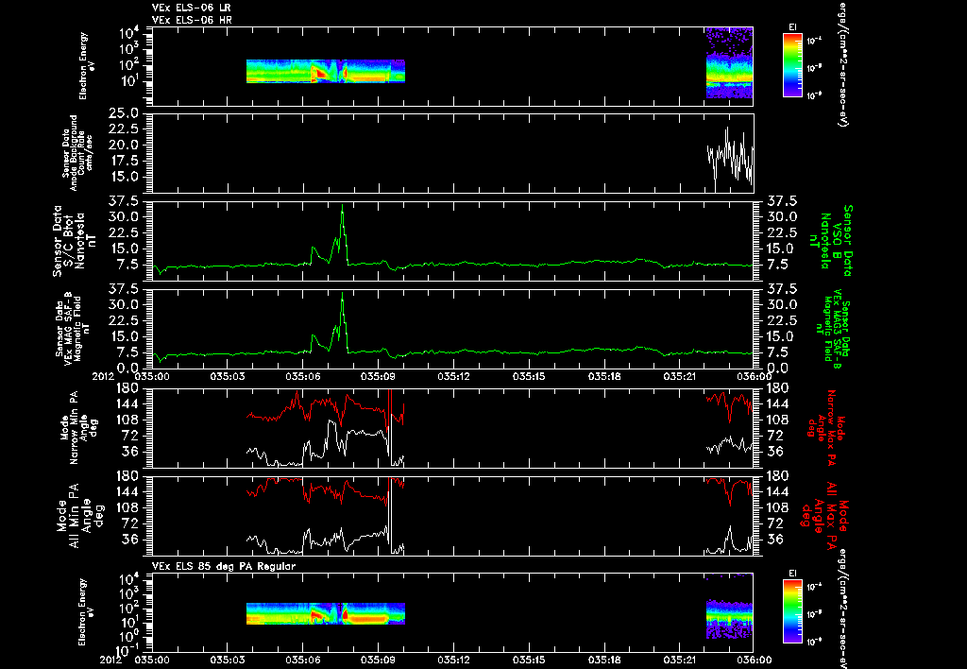Click the "25.0" tick on the count rate axis
The height and width of the screenshot is (669, 967).
126,113
